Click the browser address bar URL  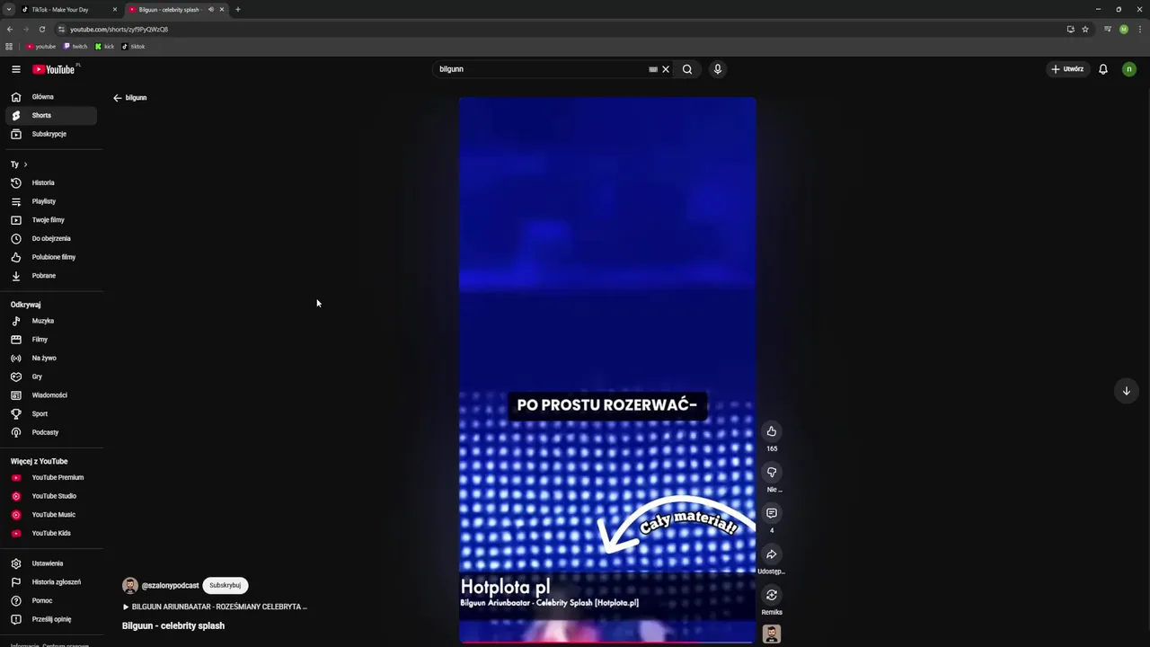click(119, 30)
